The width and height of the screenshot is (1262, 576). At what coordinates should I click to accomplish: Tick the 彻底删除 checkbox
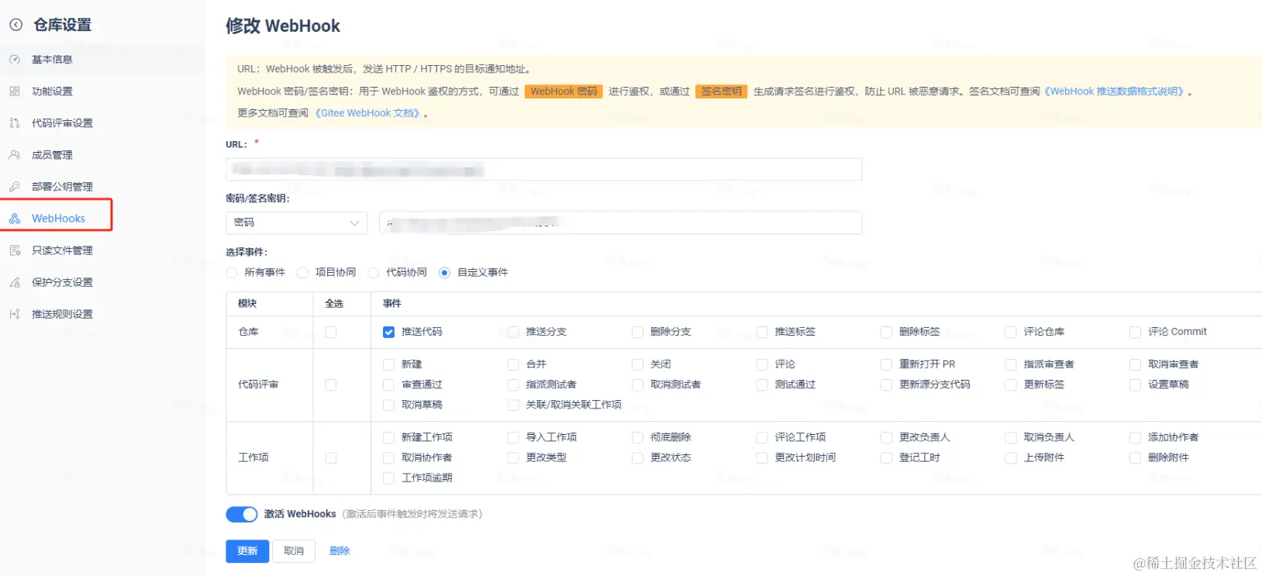click(637, 437)
